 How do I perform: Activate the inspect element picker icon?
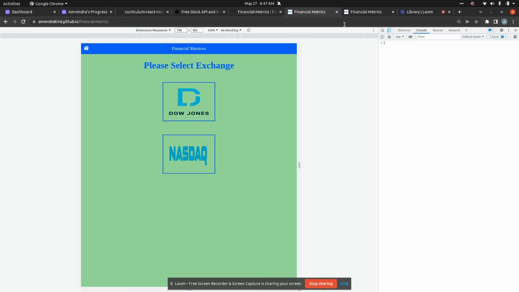click(x=382, y=30)
